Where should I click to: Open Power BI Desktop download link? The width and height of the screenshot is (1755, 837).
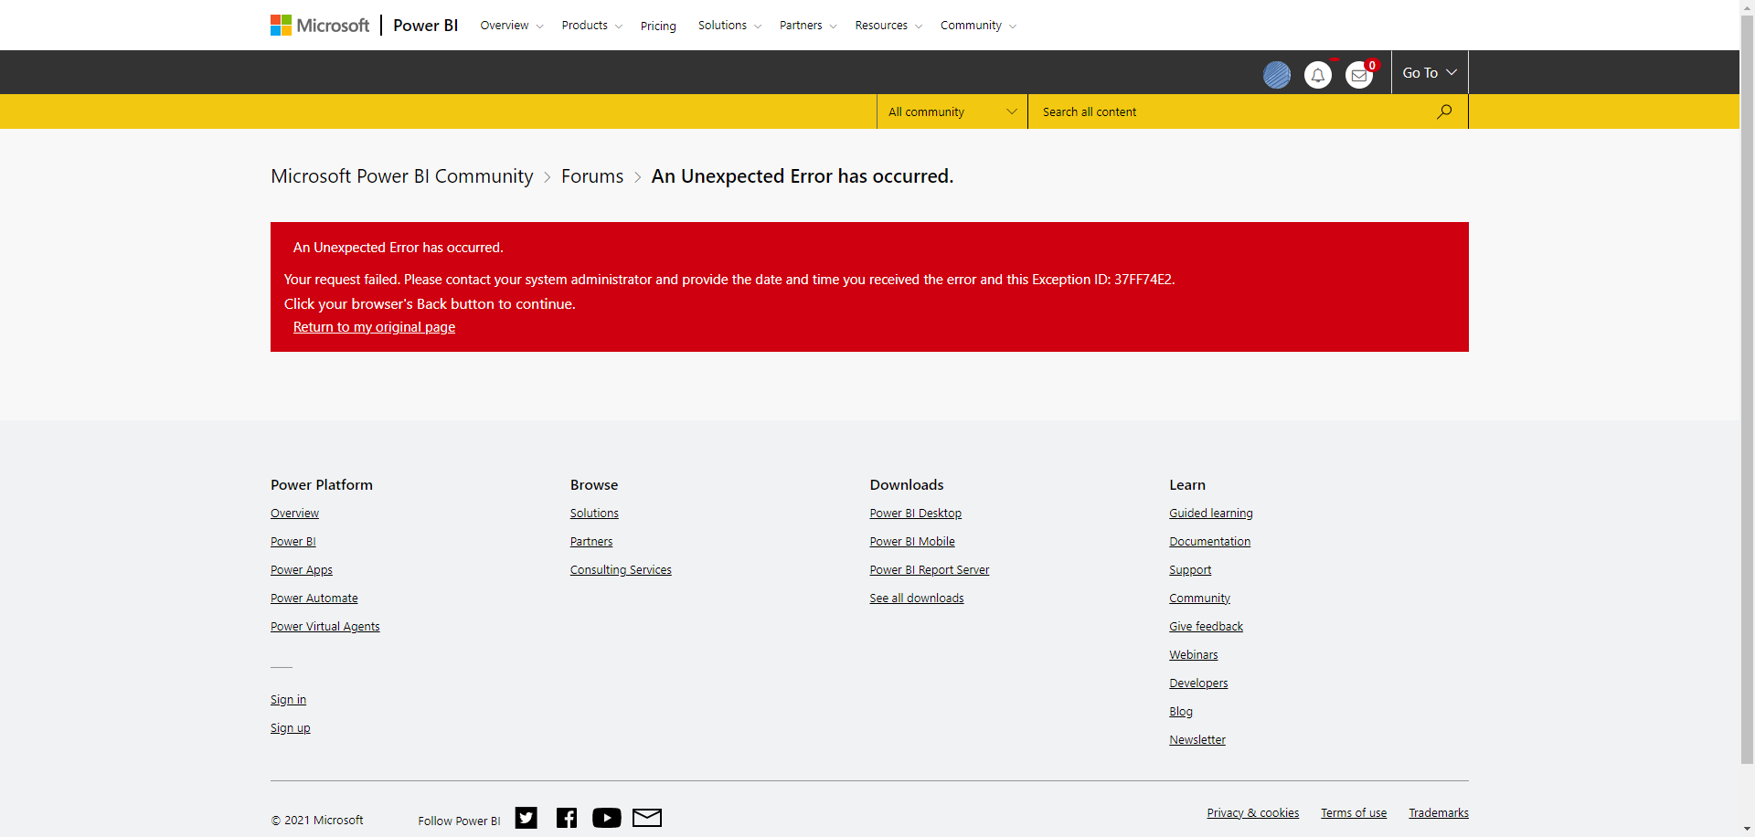point(916,514)
